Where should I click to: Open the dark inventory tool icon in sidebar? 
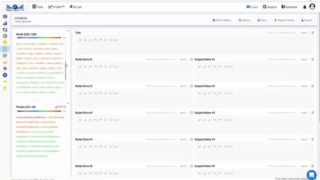click(x=5, y=68)
